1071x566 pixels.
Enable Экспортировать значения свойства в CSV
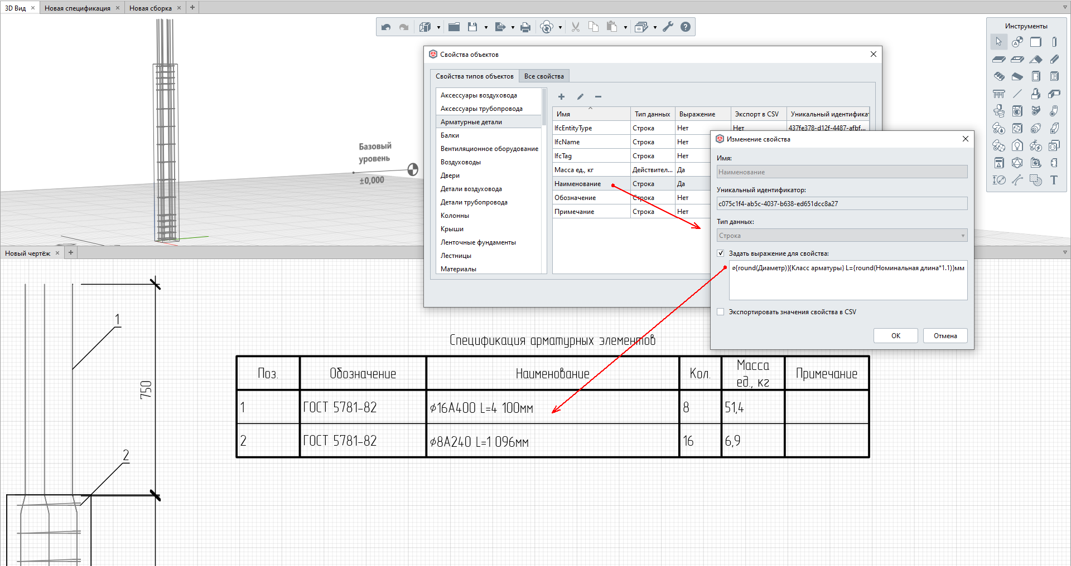[721, 312]
